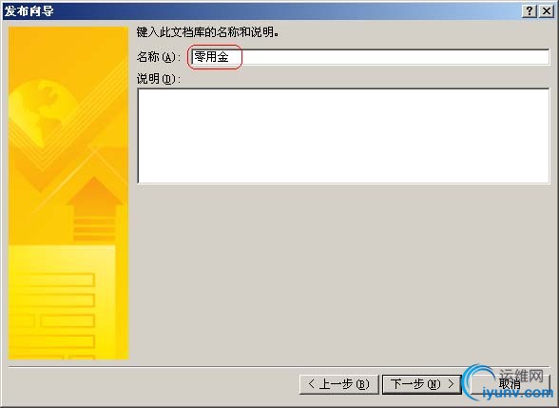Select the 说明(D) label

157,79
